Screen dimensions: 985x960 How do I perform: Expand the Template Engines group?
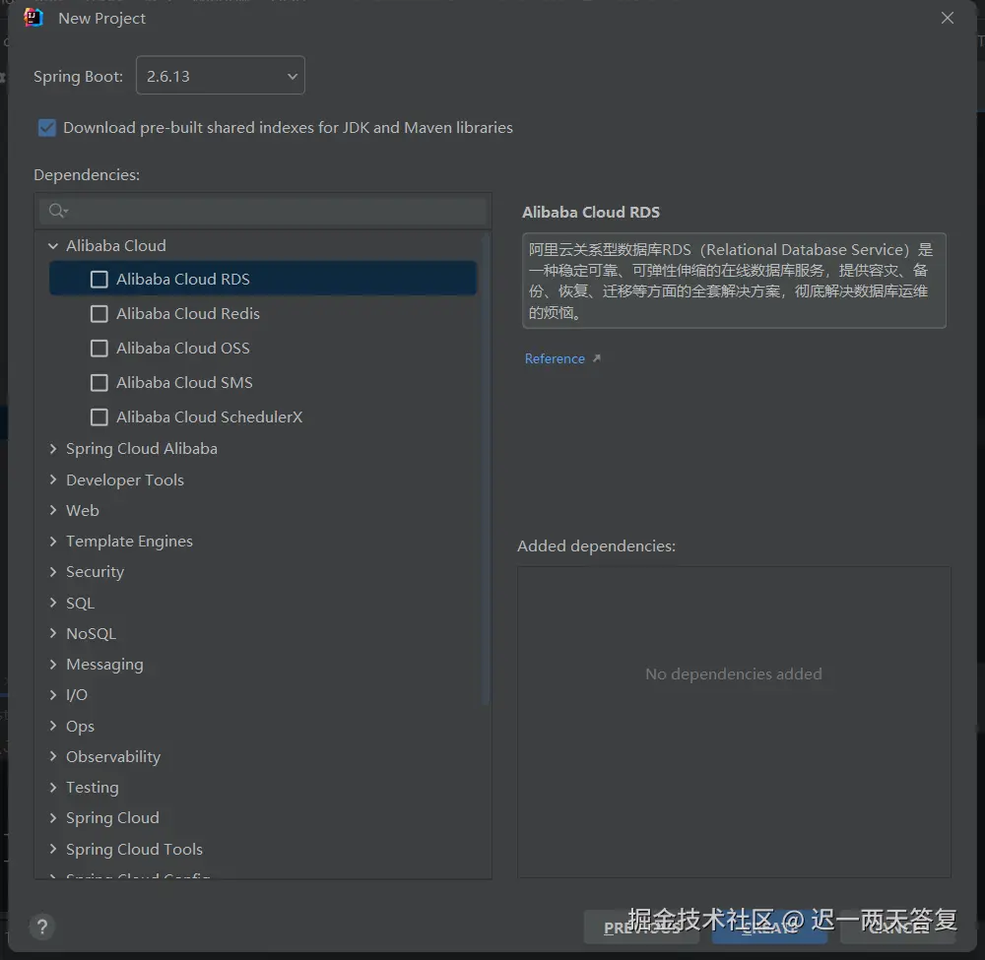tap(53, 542)
